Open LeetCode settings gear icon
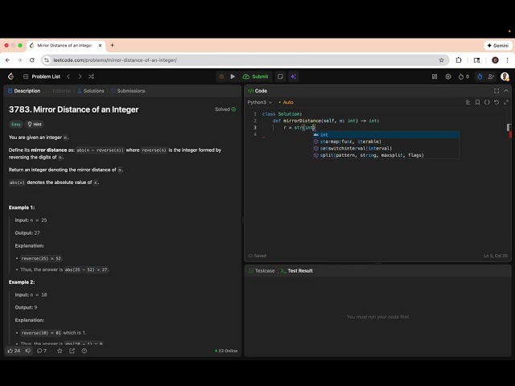 (x=448, y=76)
